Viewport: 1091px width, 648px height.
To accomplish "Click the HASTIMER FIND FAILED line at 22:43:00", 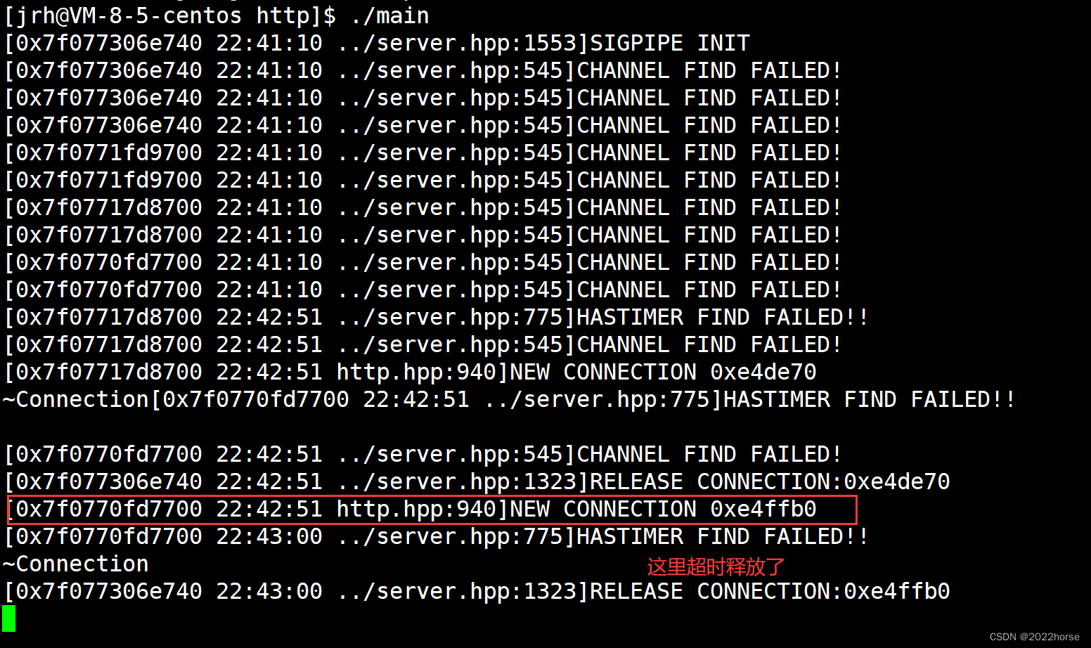I will click(x=436, y=536).
